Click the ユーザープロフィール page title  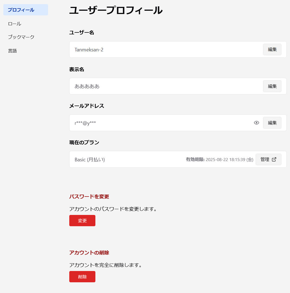click(x=116, y=10)
